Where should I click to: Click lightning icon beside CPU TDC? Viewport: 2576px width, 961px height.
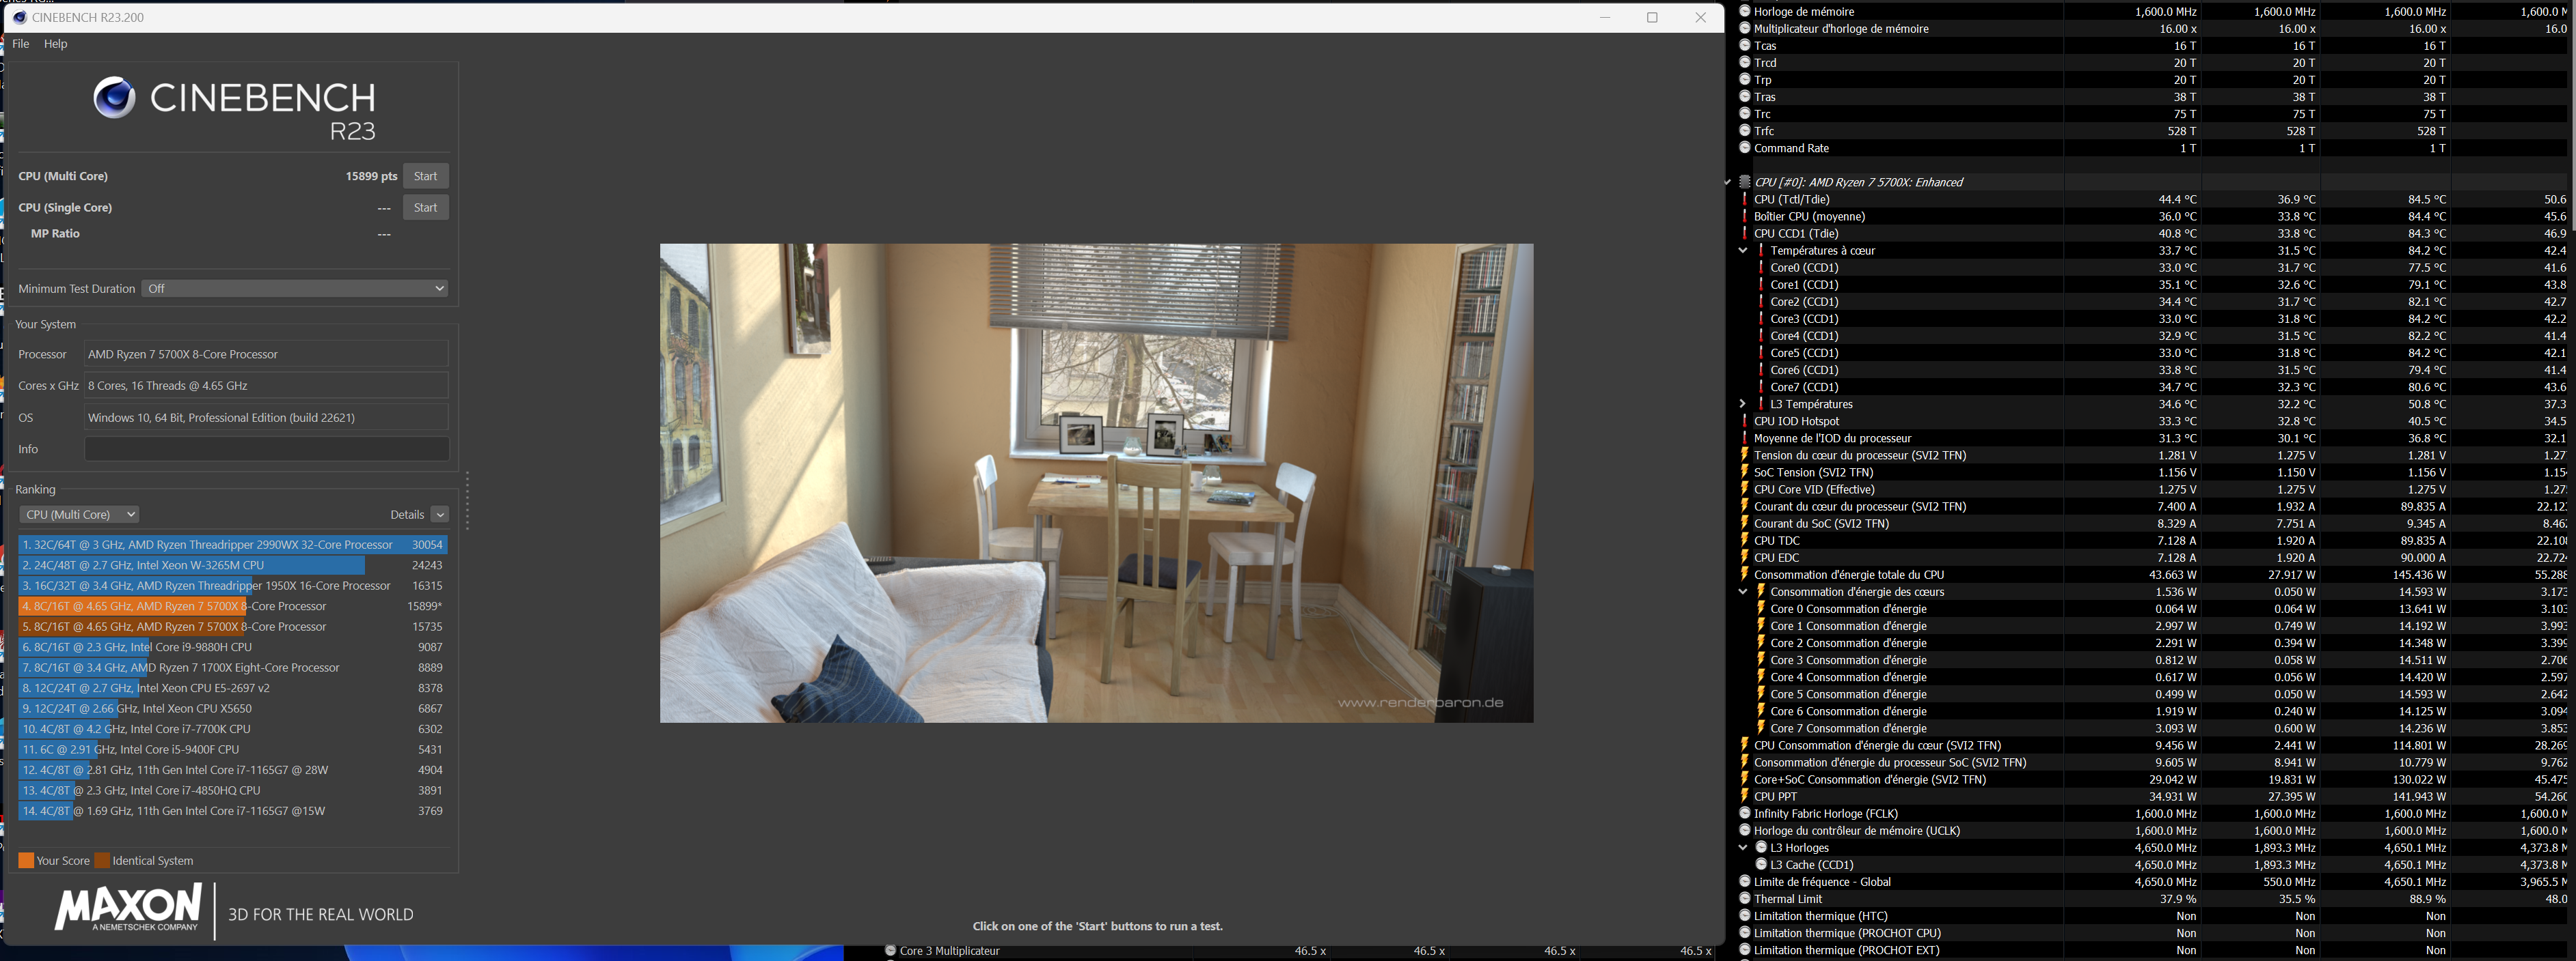coord(1745,541)
